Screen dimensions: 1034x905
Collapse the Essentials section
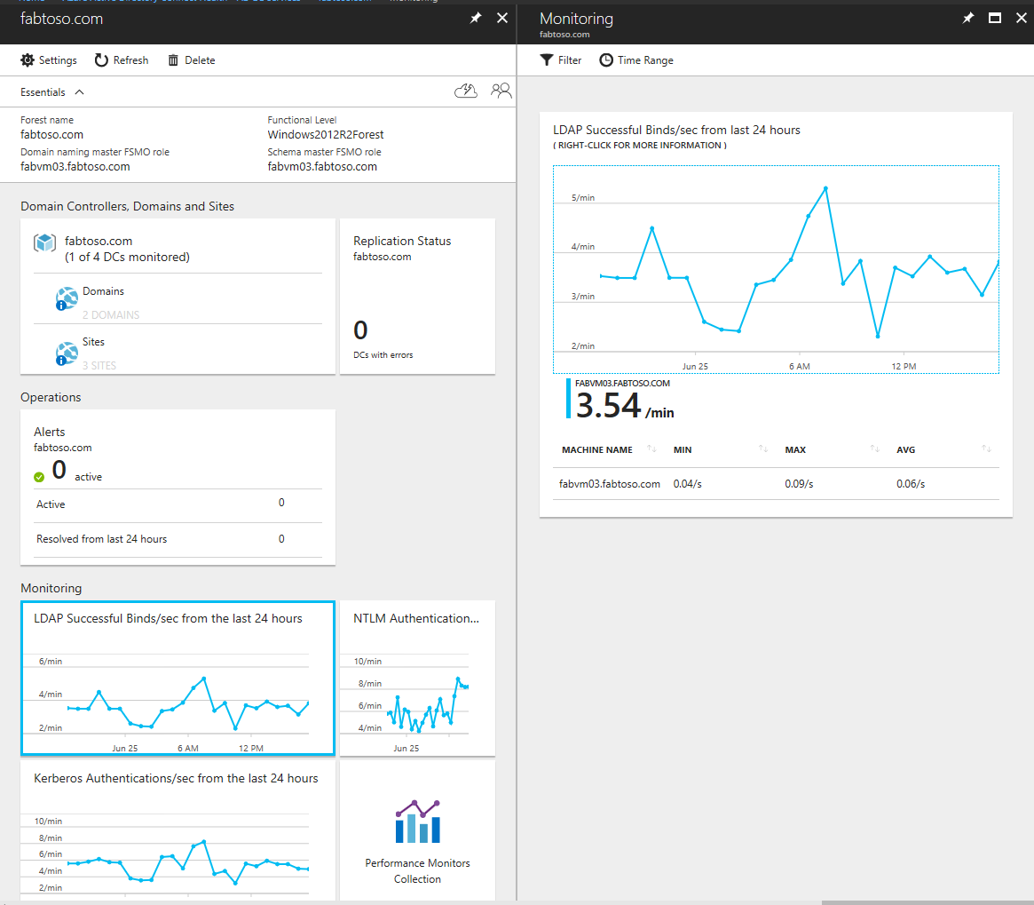click(79, 91)
